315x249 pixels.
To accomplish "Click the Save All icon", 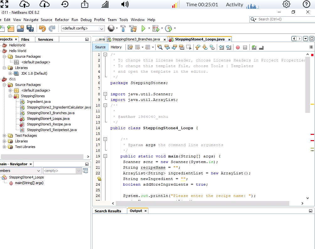I will pyautogui.click(x=30, y=29).
